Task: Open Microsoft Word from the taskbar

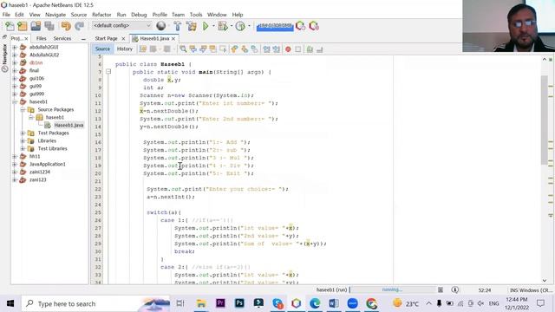Action: tap(333, 303)
